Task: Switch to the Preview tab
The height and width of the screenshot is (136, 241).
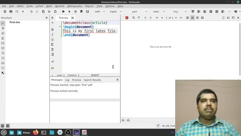Action: (x=76, y=80)
